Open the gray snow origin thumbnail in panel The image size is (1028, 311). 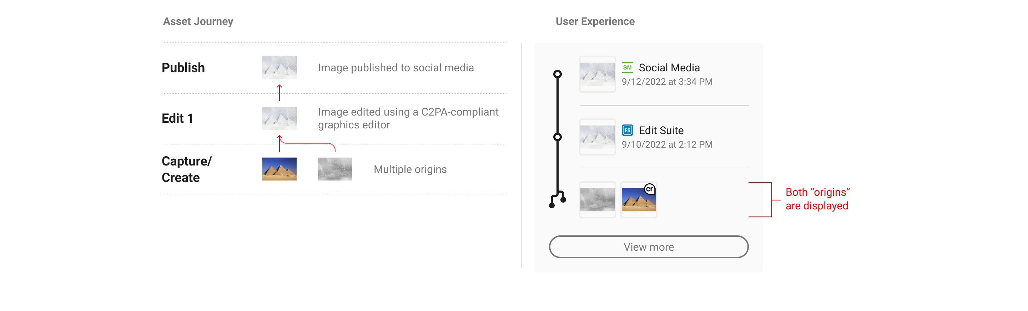pos(598,200)
